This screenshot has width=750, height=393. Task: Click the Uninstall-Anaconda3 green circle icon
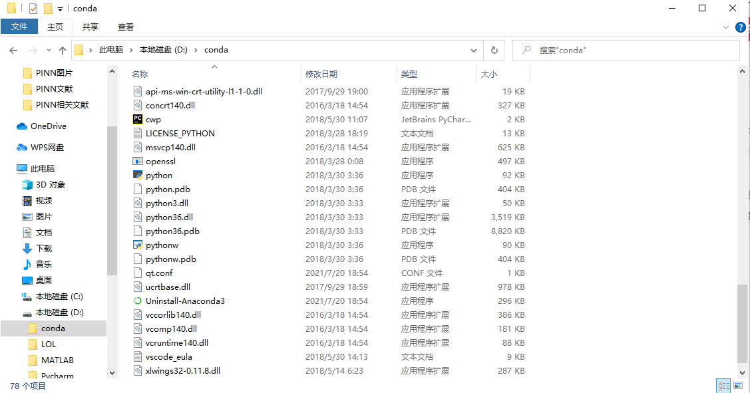(138, 301)
